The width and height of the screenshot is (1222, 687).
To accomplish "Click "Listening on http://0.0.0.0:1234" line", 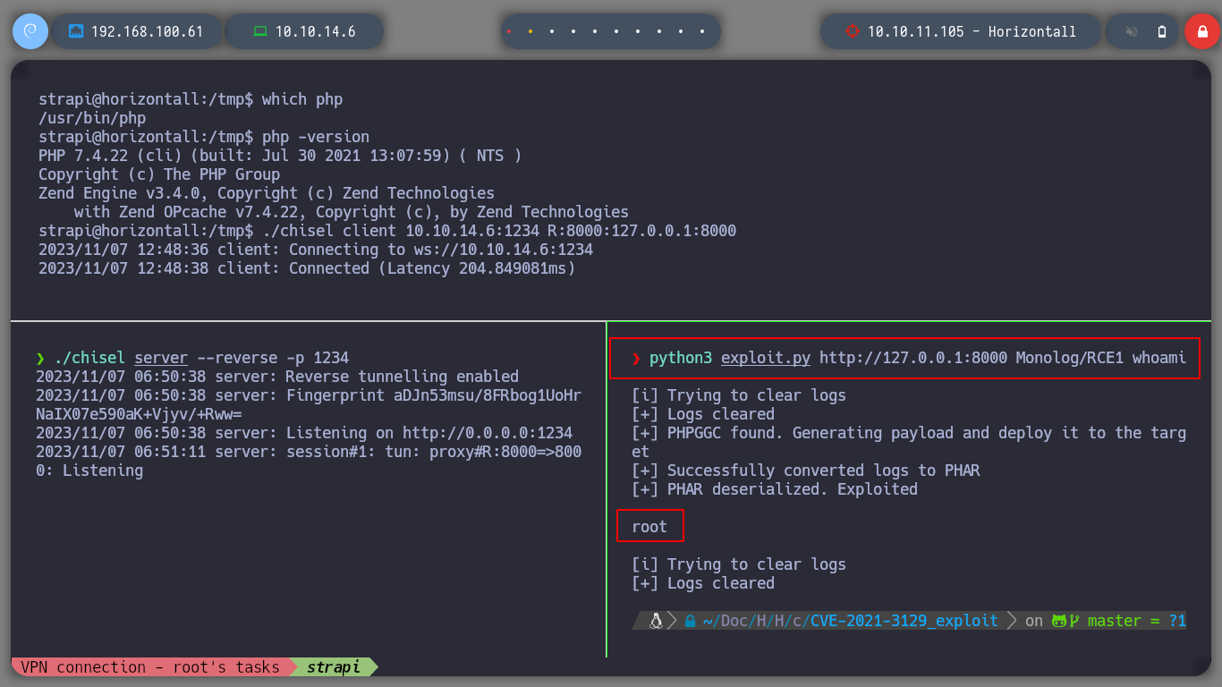I will (x=304, y=433).
